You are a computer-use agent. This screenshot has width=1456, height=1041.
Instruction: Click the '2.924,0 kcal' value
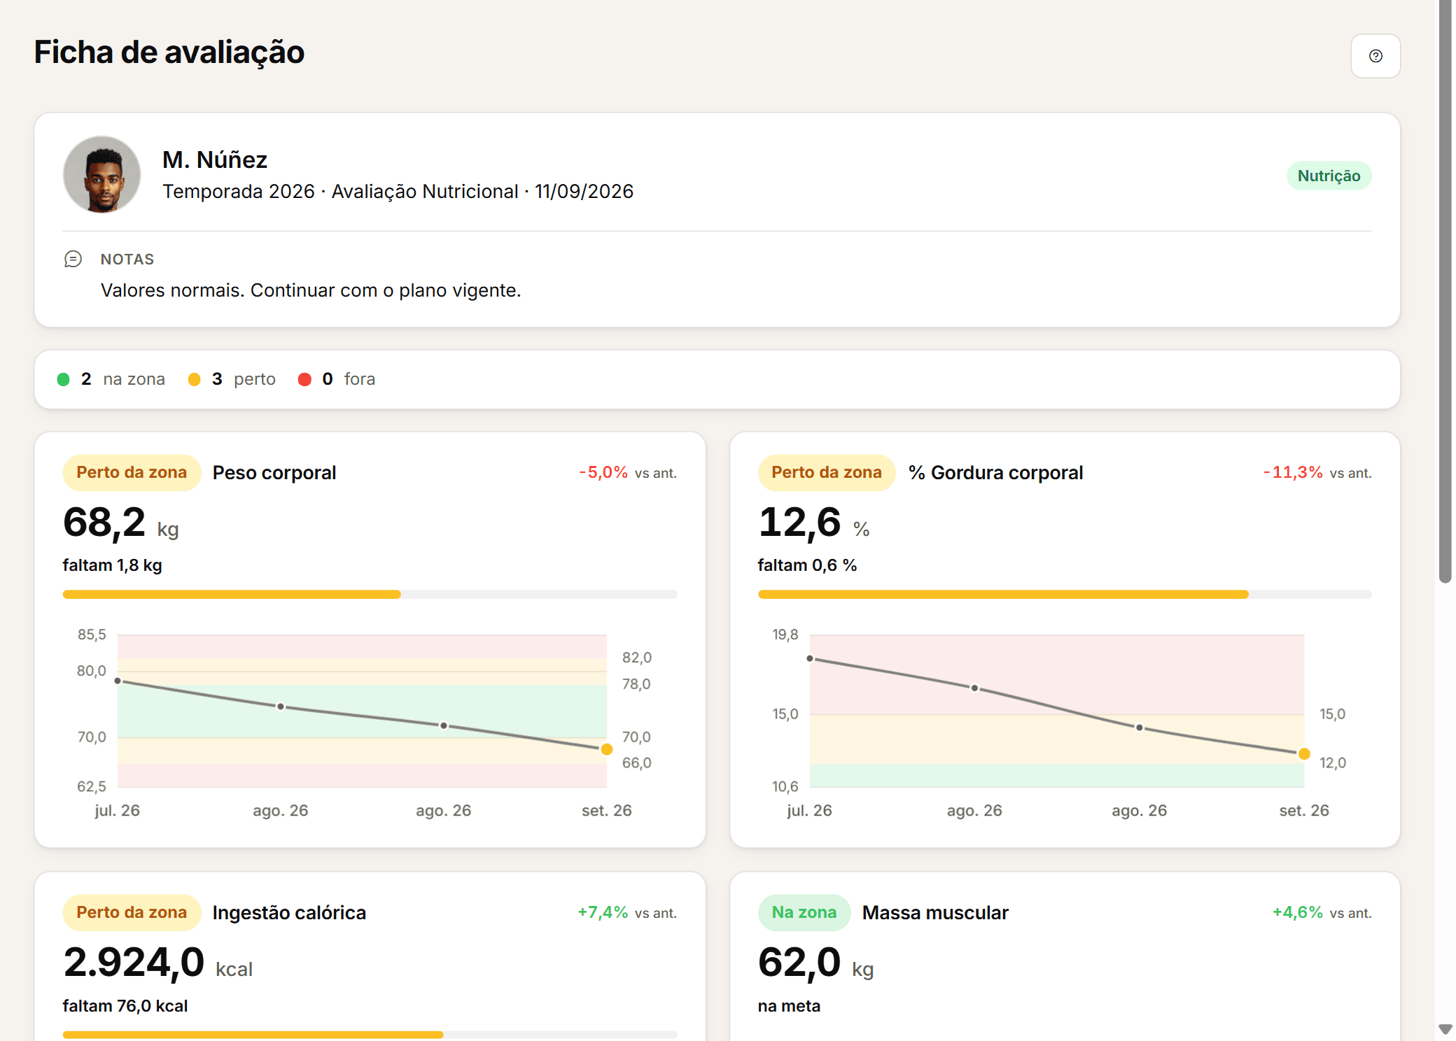click(x=158, y=963)
